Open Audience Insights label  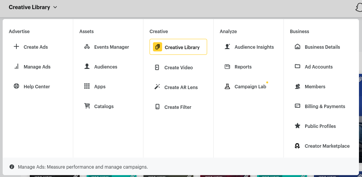(x=254, y=47)
